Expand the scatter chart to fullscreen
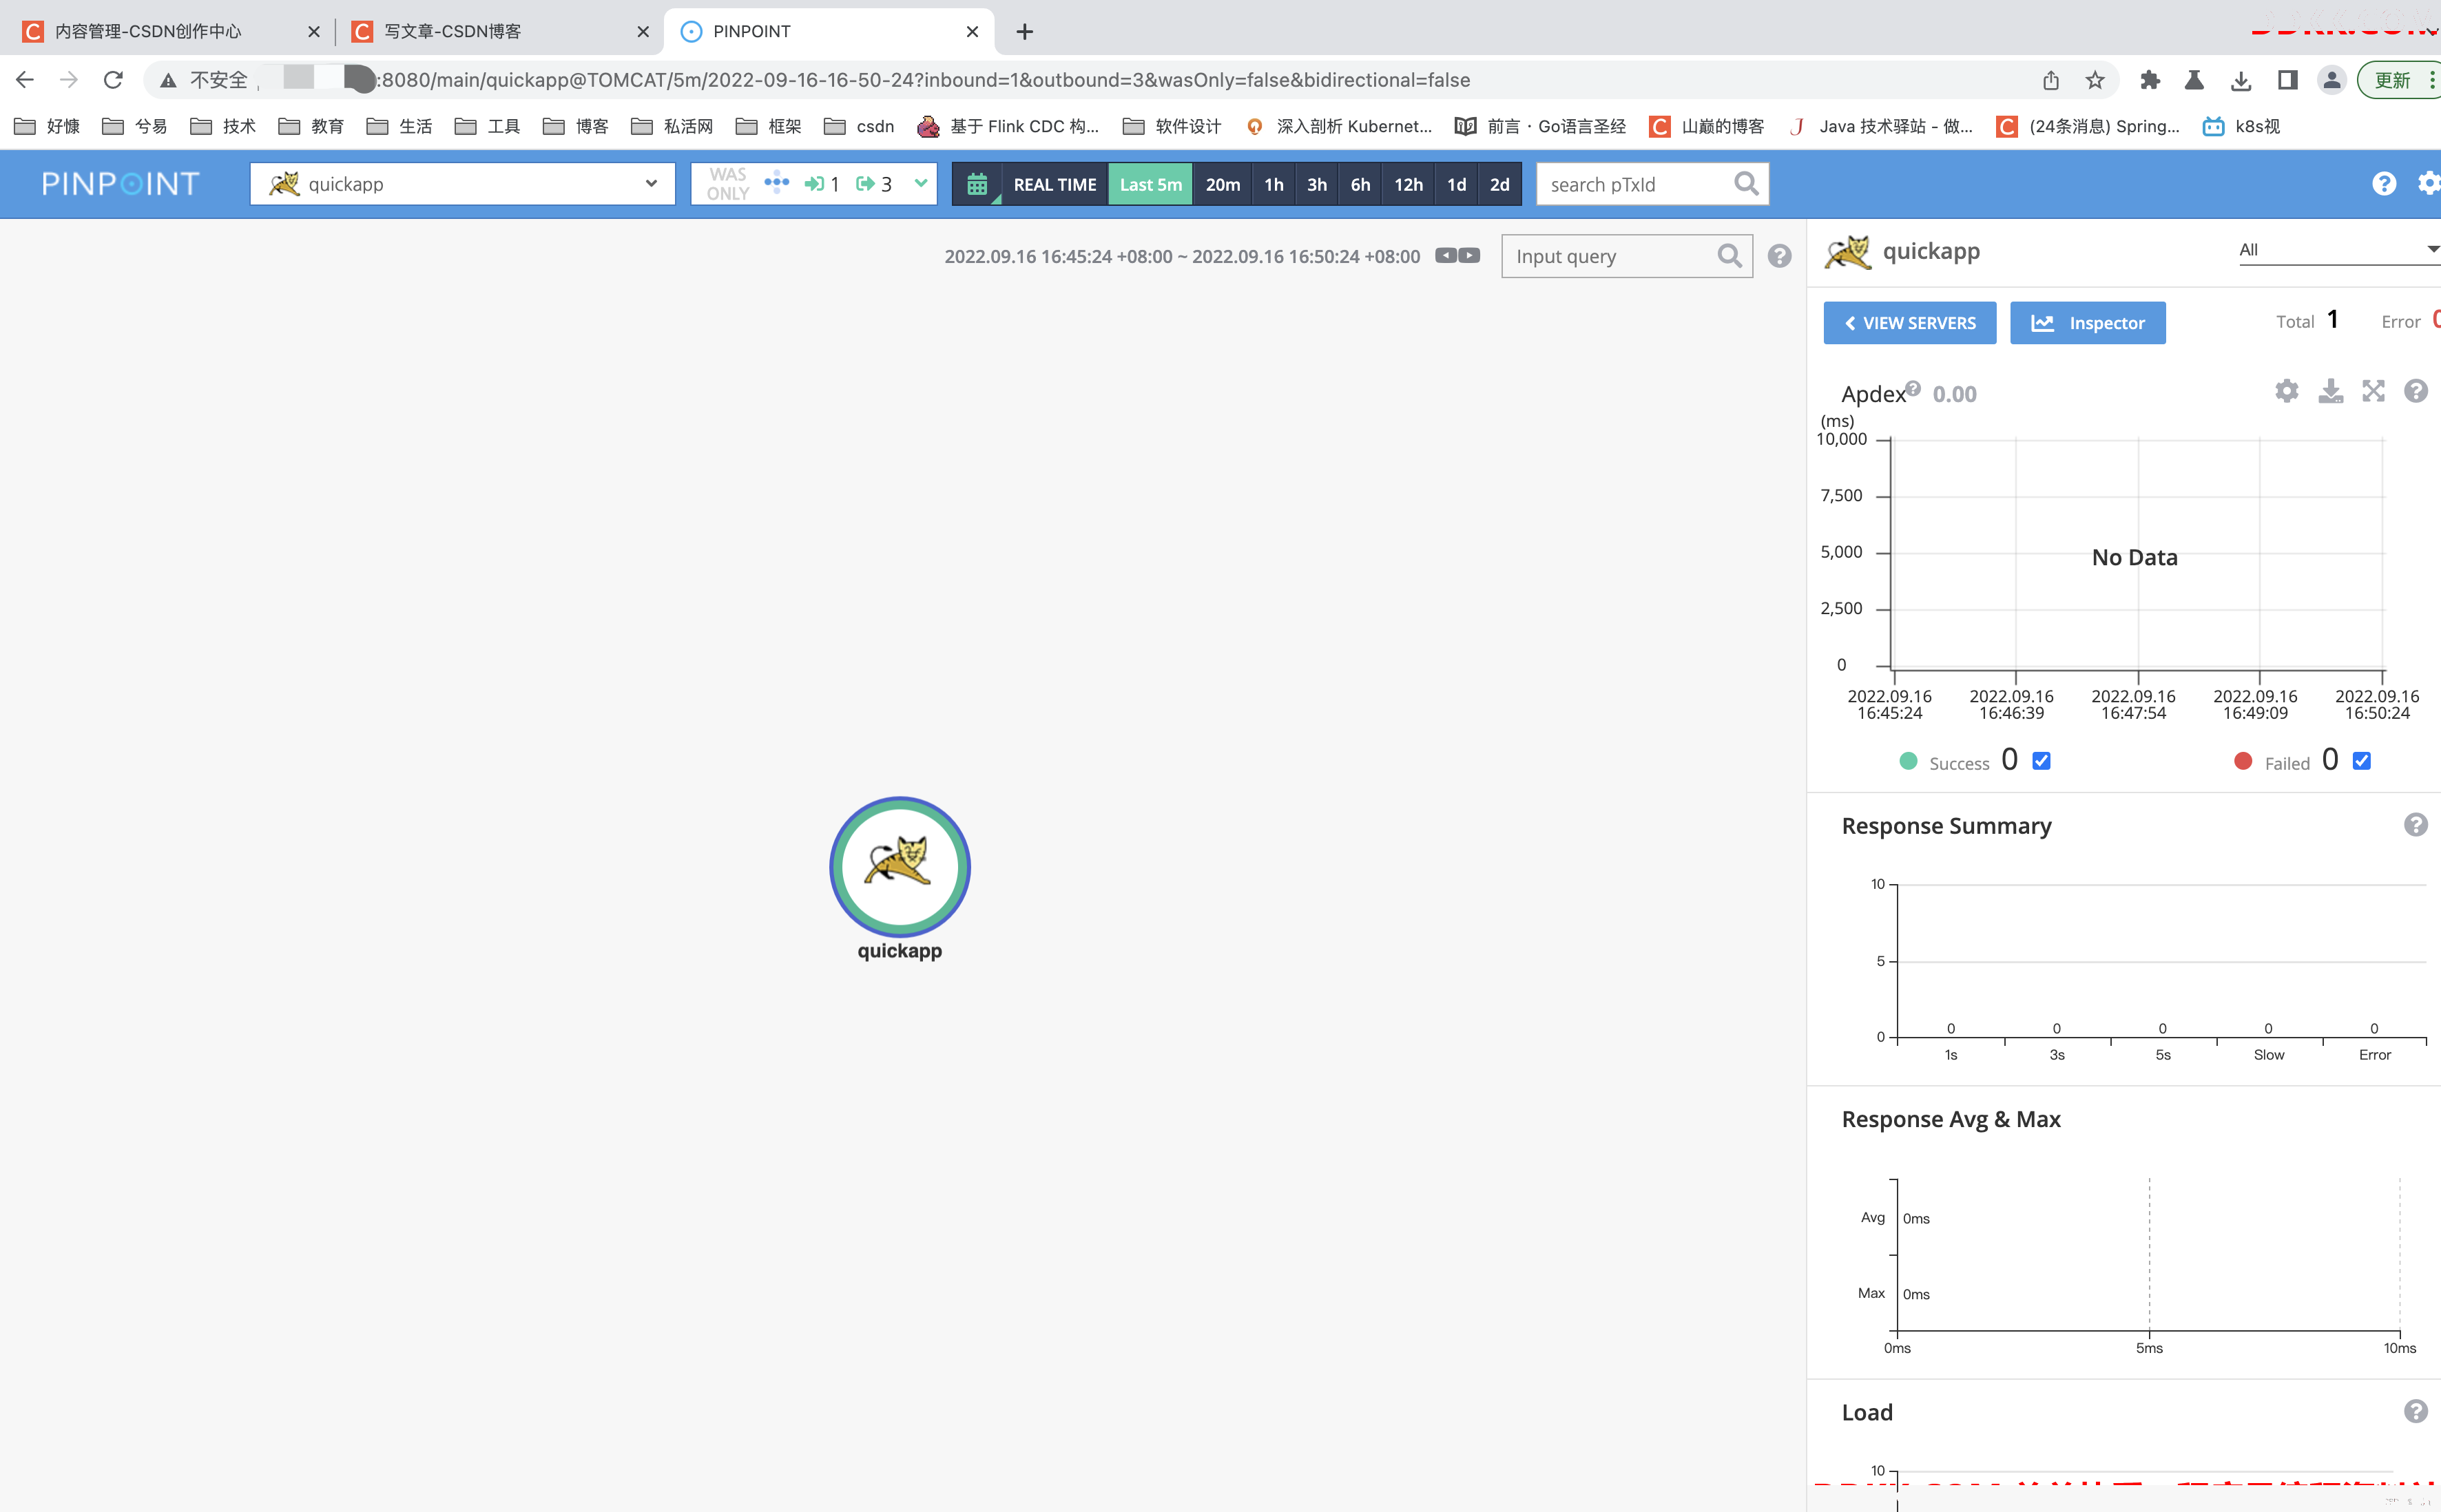 (2374, 391)
